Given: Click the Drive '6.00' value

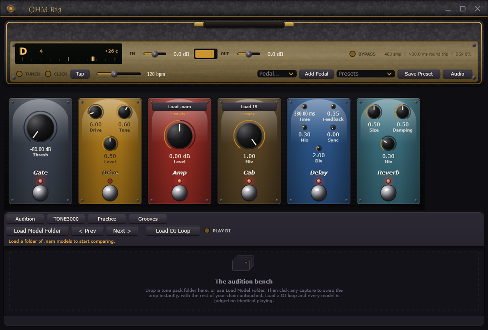Looking at the screenshot, I should (96, 125).
